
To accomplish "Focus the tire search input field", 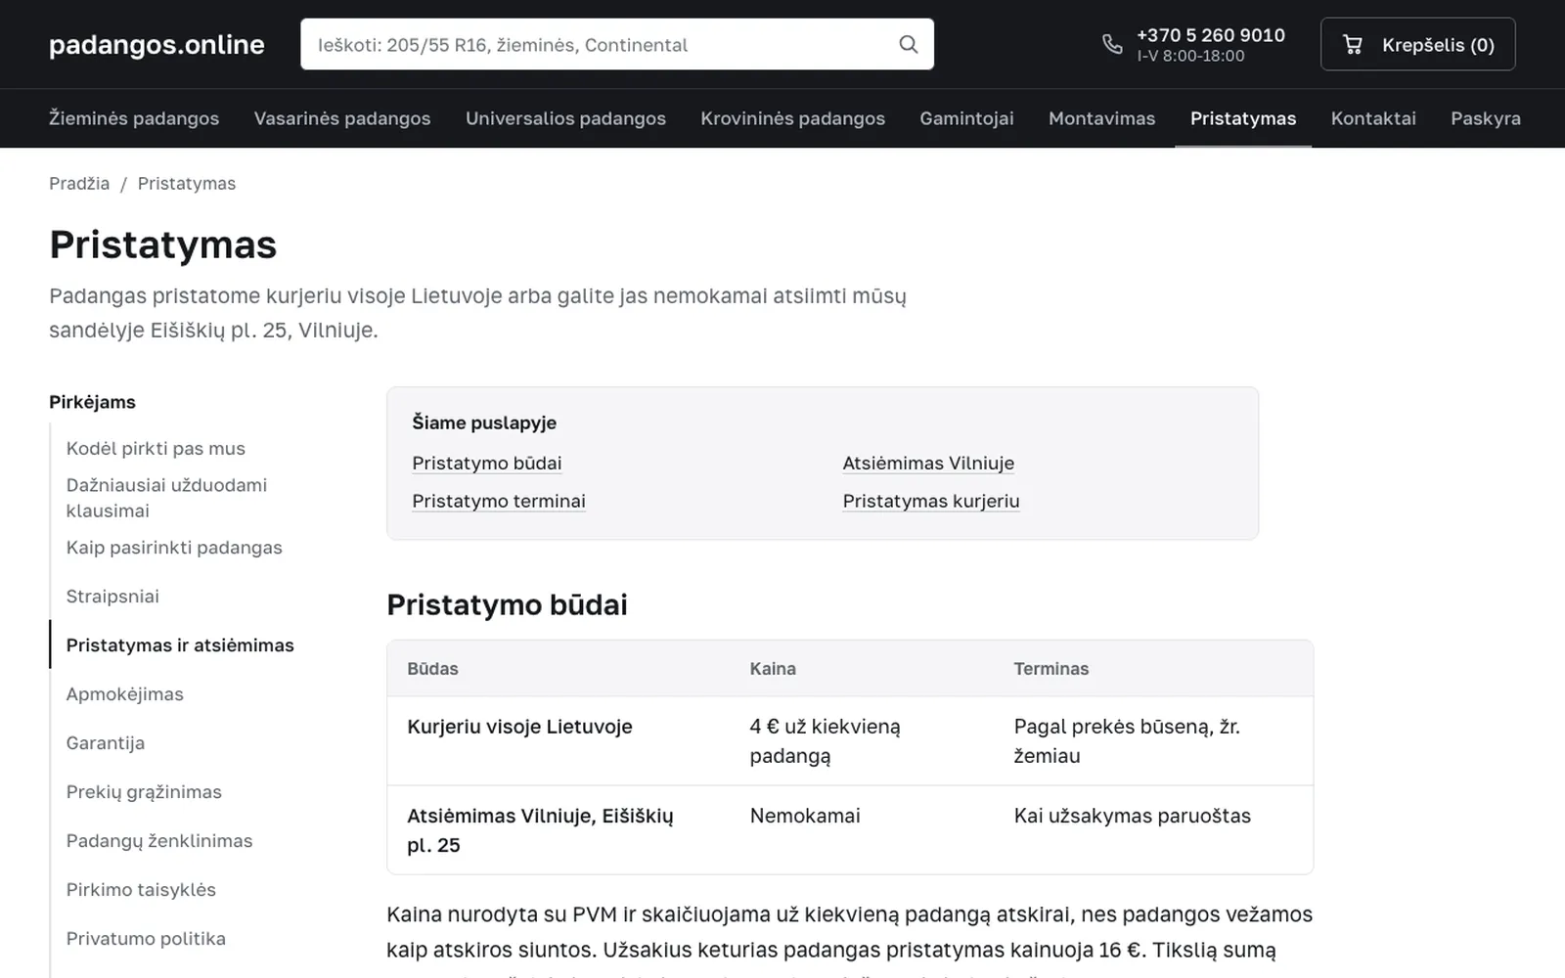I will [617, 44].
